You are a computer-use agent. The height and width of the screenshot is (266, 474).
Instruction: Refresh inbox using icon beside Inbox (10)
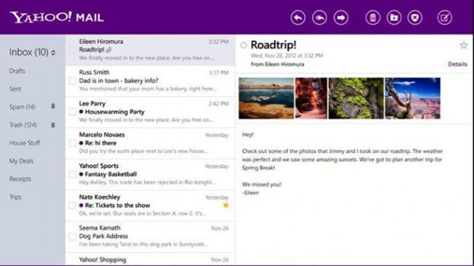point(53,52)
